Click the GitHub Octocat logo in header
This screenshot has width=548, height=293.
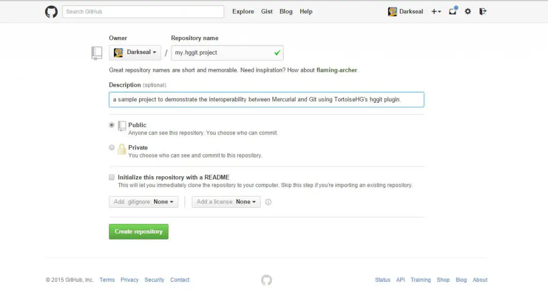click(x=51, y=12)
